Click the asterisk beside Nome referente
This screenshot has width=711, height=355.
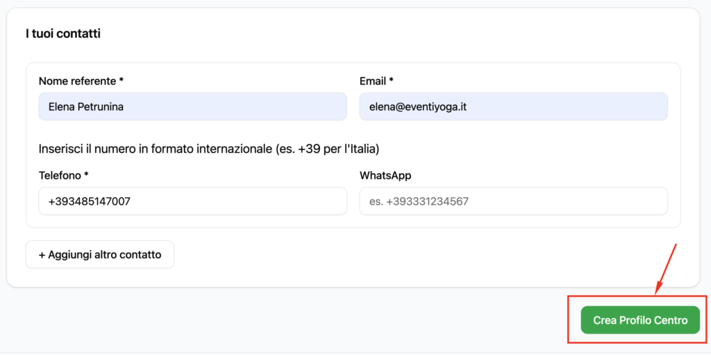tap(122, 81)
